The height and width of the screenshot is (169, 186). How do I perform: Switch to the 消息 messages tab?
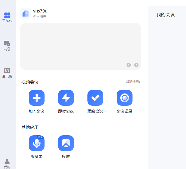coord(7,46)
